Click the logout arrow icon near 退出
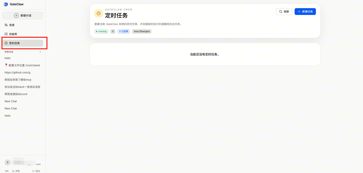The image size is (363, 173). point(34,171)
